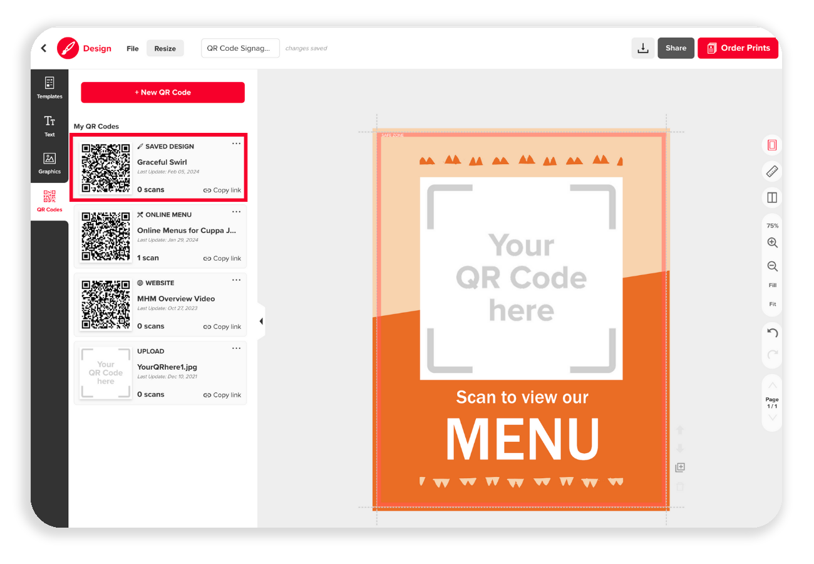Select the MENU heading on canvas

pyautogui.click(x=522, y=439)
